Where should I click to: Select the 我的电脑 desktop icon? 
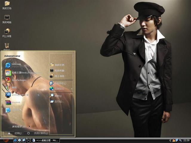tap(7, 19)
